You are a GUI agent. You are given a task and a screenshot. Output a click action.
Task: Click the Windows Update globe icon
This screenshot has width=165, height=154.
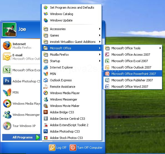coord(46,20)
